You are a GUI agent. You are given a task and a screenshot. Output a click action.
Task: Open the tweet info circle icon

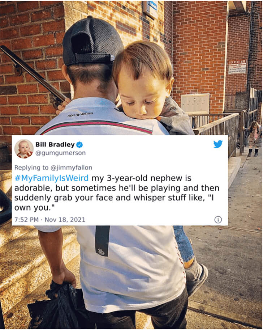click(x=218, y=220)
